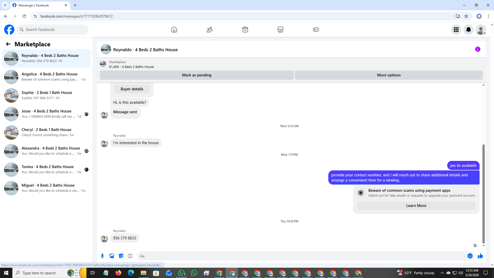Open Facebook notifications bell

468,30
